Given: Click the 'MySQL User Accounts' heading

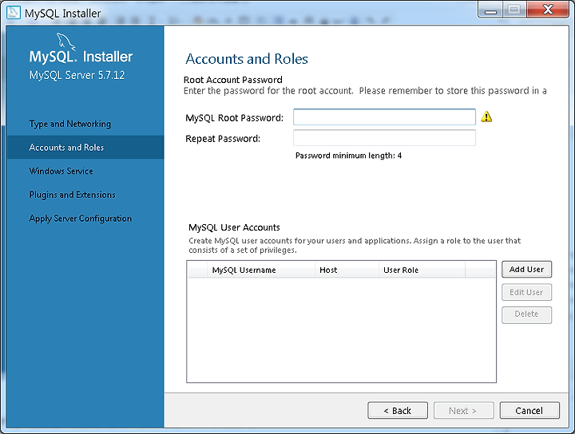Looking at the screenshot, I should [x=234, y=227].
